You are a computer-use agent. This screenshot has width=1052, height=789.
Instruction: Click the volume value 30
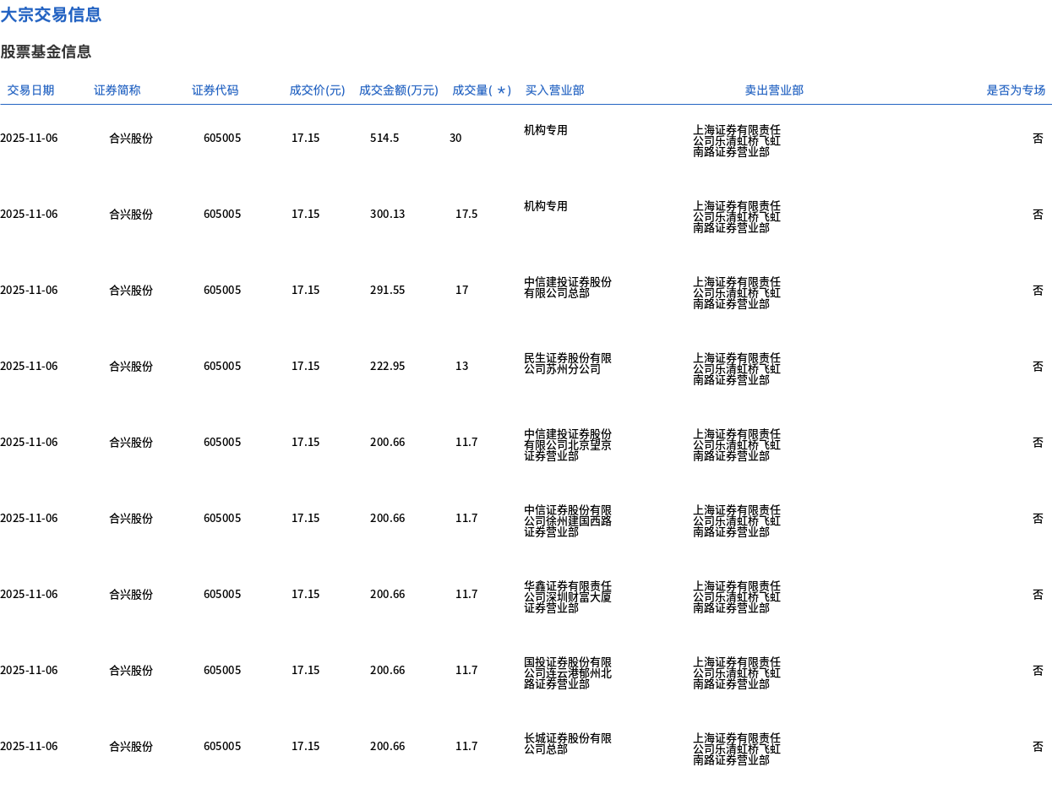pyautogui.click(x=455, y=138)
